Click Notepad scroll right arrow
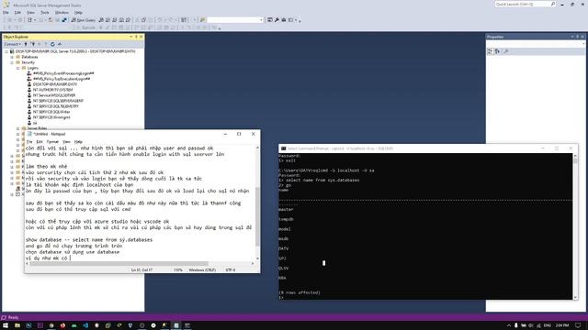Viewport: 588px width, 330px height. click(253, 264)
